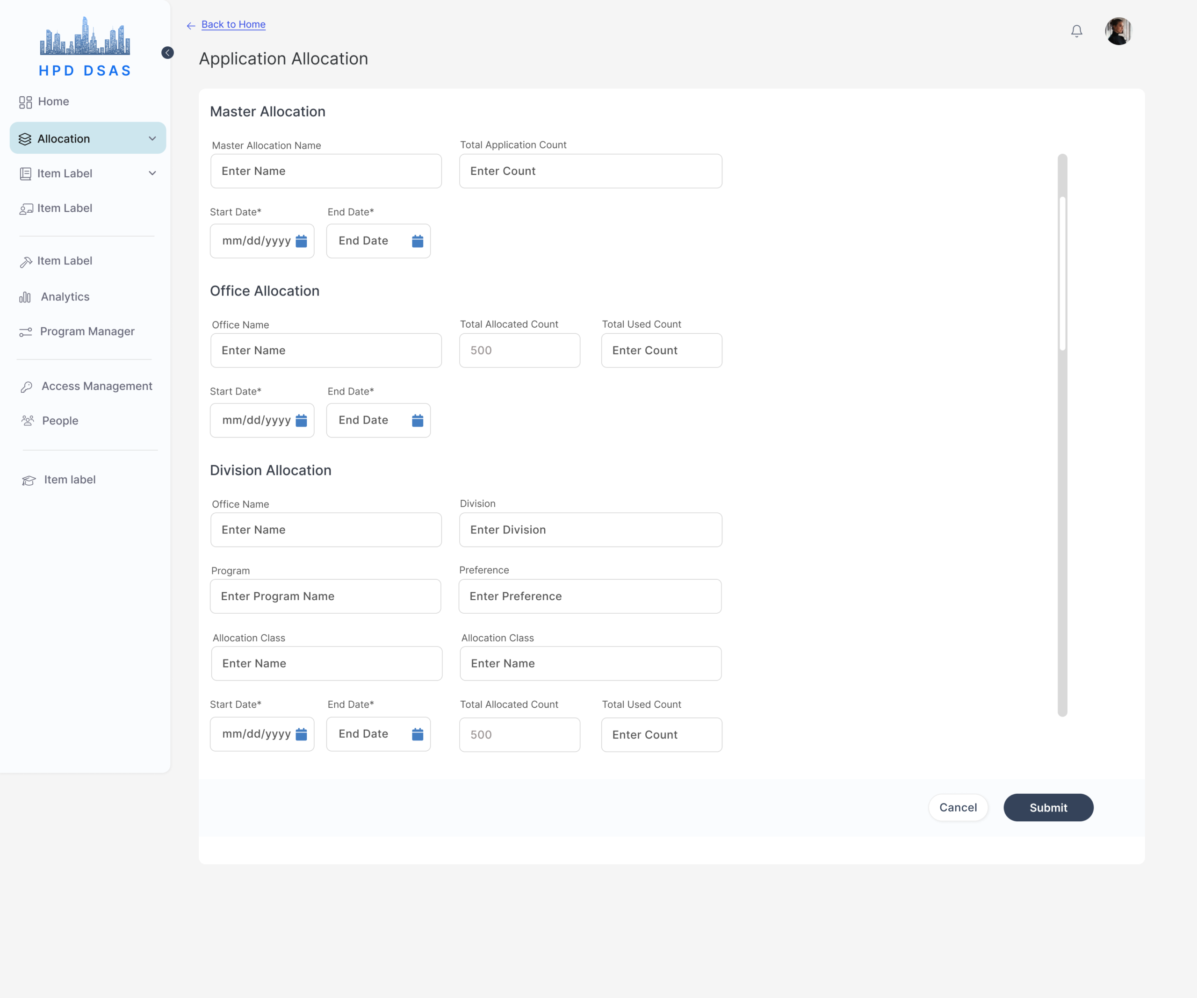Click the HPD DSAS skyline logo
Screen dimensions: 1197x998
click(x=85, y=37)
